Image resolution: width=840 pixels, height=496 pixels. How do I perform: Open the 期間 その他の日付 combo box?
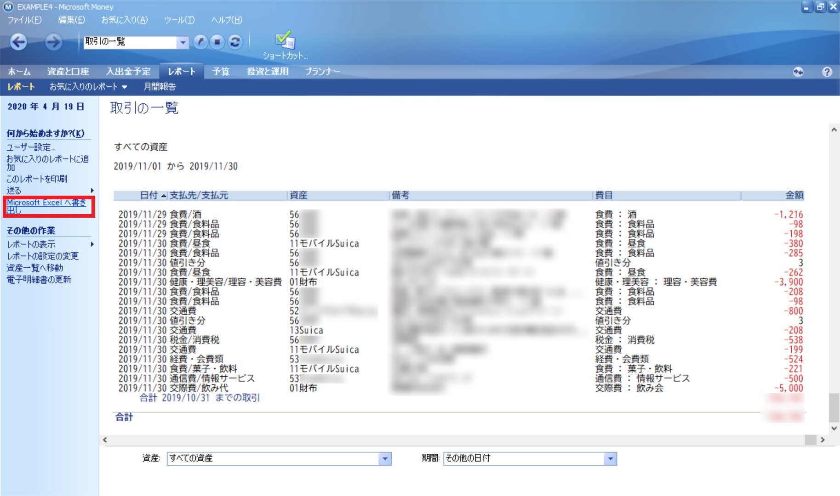(x=530, y=458)
